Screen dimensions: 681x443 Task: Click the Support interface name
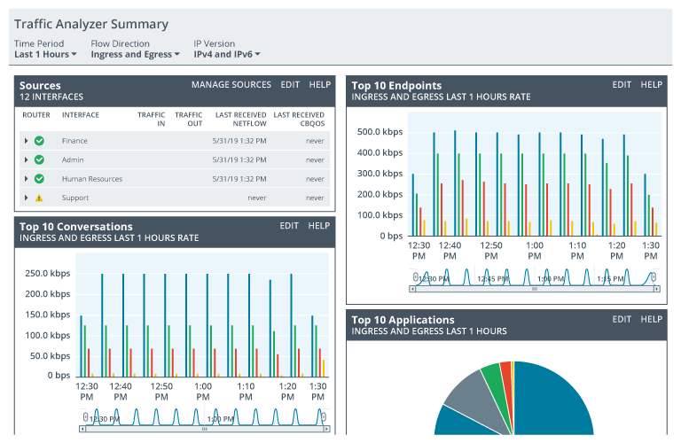coord(75,198)
